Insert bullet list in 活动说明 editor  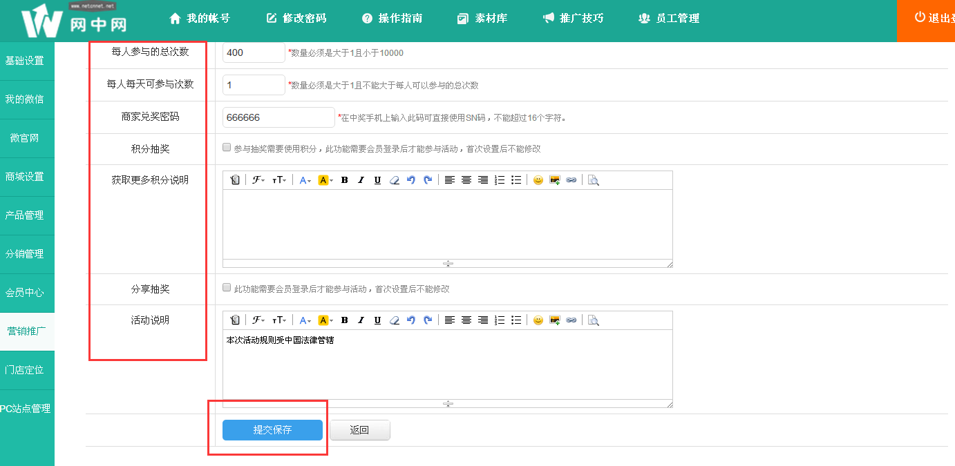coord(516,320)
